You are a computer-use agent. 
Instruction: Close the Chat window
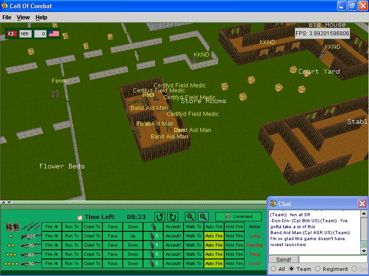pos(362,203)
